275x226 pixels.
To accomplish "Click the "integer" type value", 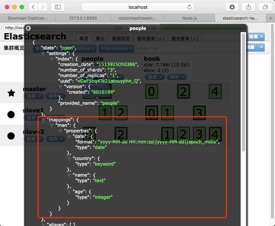I will [x=103, y=197].
